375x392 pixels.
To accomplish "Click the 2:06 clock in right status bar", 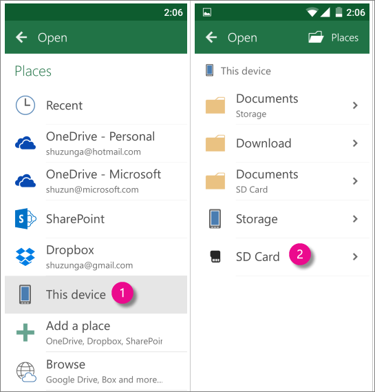I will coord(356,12).
